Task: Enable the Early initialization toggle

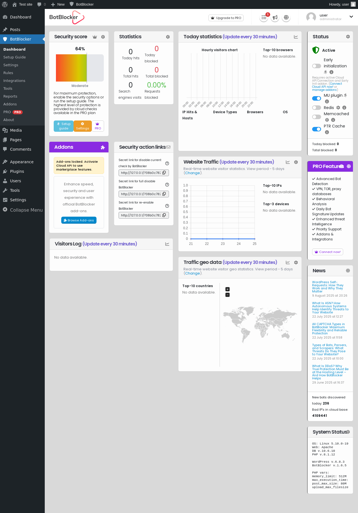Action: [317, 66]
